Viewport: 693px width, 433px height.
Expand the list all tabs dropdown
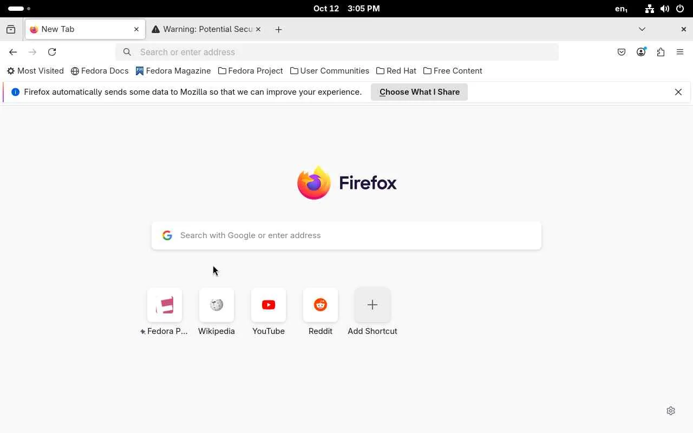(x=642, y=29)
